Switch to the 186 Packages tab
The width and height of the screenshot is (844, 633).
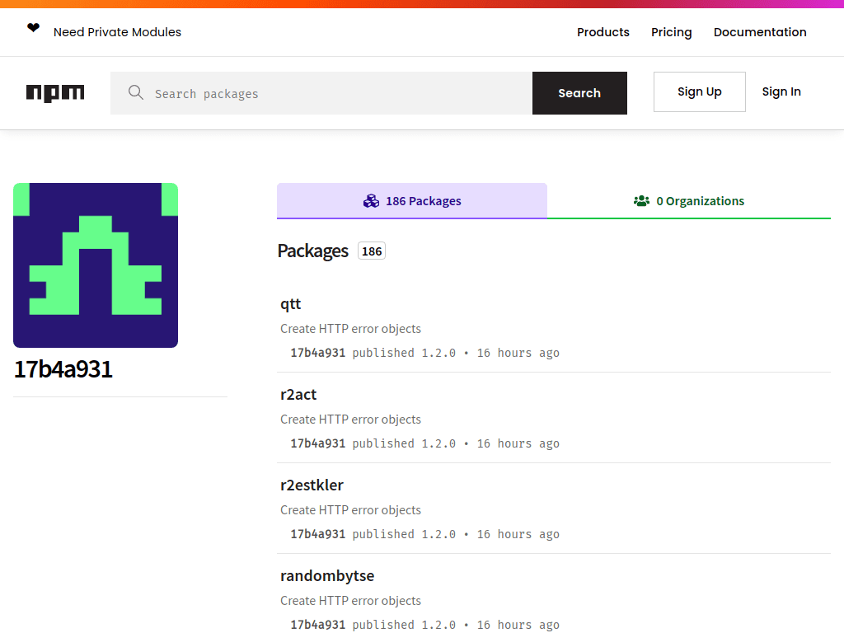click(x=412, y=200)
